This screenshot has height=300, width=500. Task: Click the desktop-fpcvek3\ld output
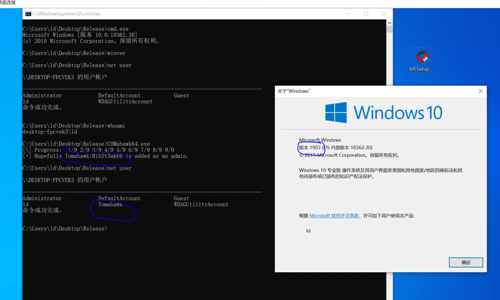coord(50,132)
